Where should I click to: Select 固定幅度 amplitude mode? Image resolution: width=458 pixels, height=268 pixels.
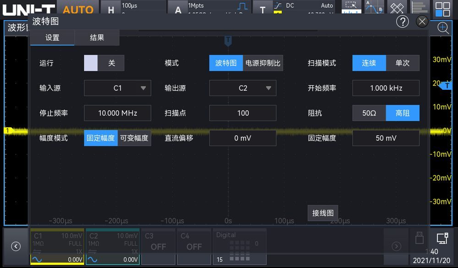click(x=101, y=138)
